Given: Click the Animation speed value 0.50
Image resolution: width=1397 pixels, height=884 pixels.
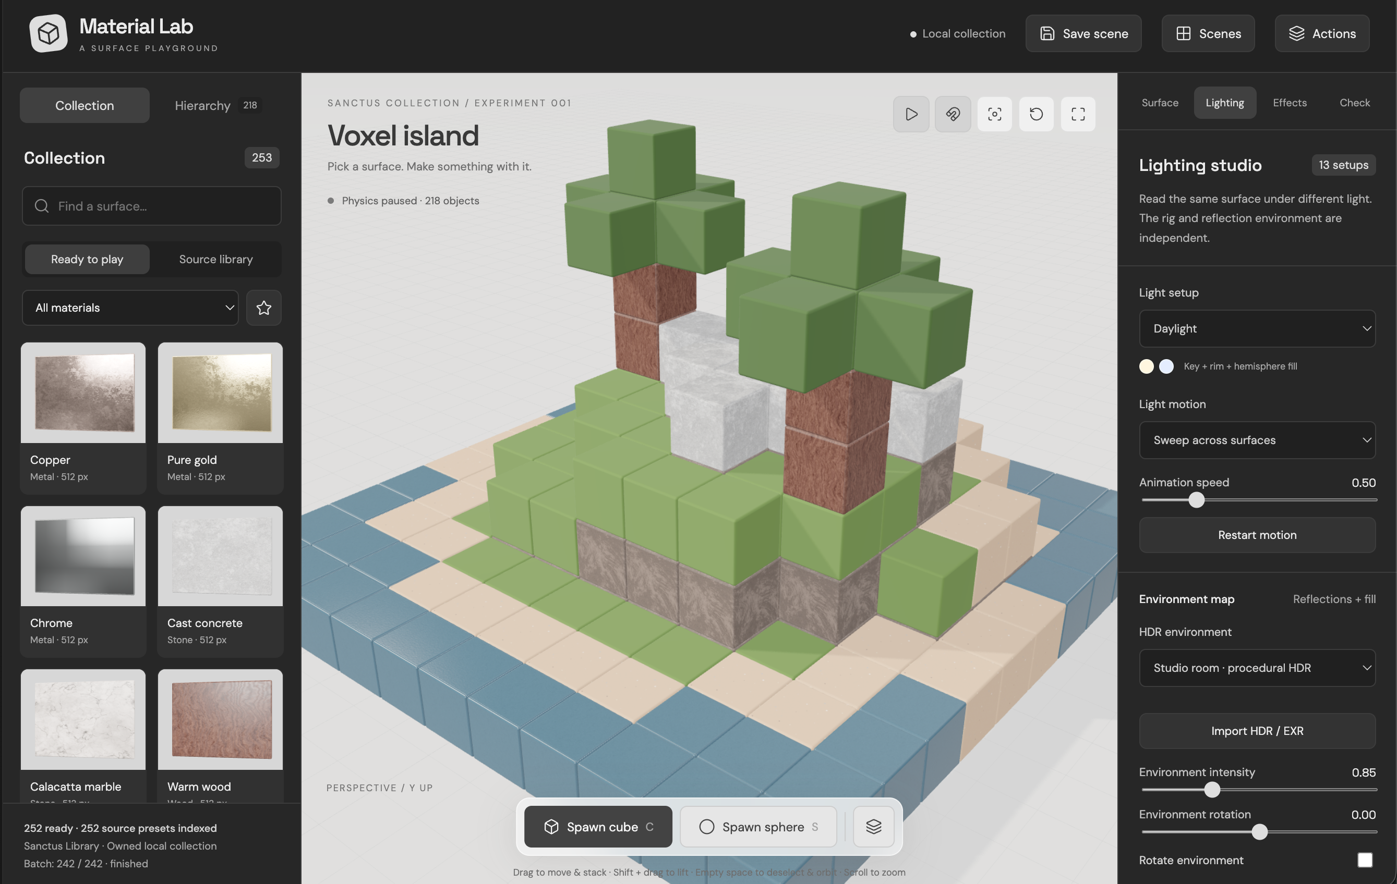Looking at the screenshot, I should (1363, 482).
